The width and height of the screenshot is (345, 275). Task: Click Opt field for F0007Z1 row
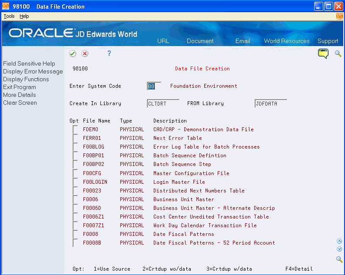click(75, 225)
